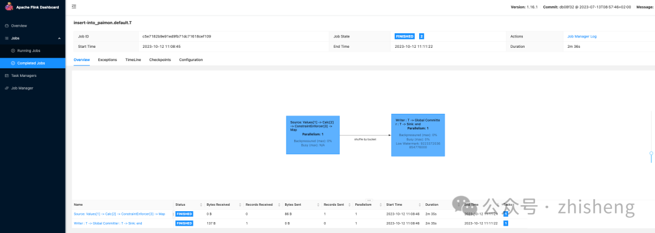This screenshot has height=233, width=655.
Task: Click the Apache Flink squirrel logo
Action: [x=8, y=7]
